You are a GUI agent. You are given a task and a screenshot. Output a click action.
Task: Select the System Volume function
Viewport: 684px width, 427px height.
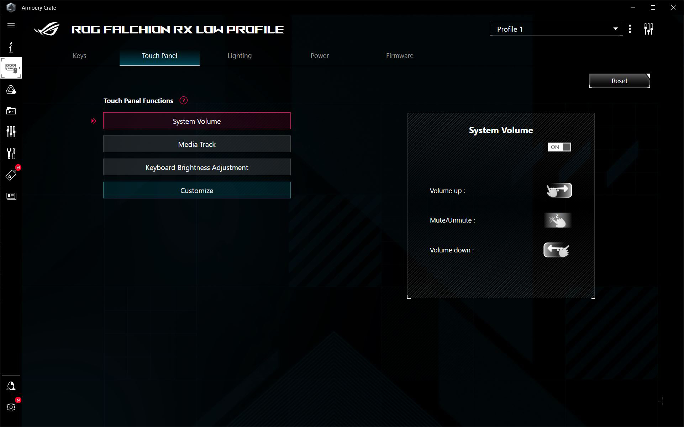click(197, 121)
